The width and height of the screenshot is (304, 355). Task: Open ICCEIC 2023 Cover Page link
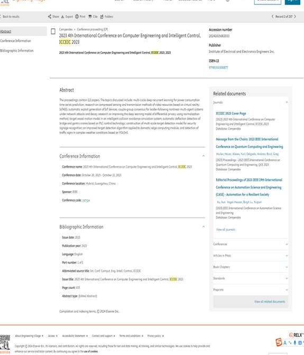tap(231, 113)
